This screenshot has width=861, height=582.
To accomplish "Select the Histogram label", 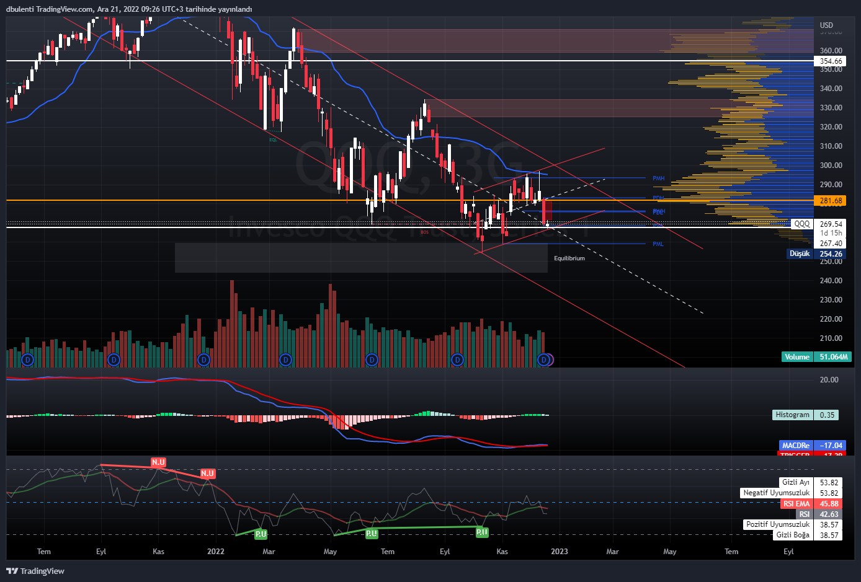I will coord(792,415).
